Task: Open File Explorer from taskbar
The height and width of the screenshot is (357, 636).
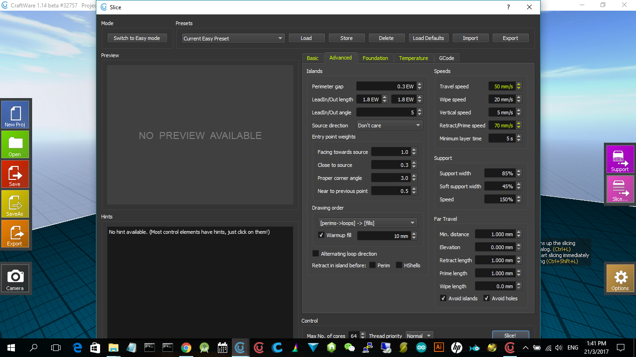Action: [114, 347]
